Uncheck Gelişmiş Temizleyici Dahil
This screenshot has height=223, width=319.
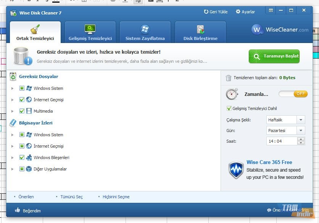pos(229,108)
